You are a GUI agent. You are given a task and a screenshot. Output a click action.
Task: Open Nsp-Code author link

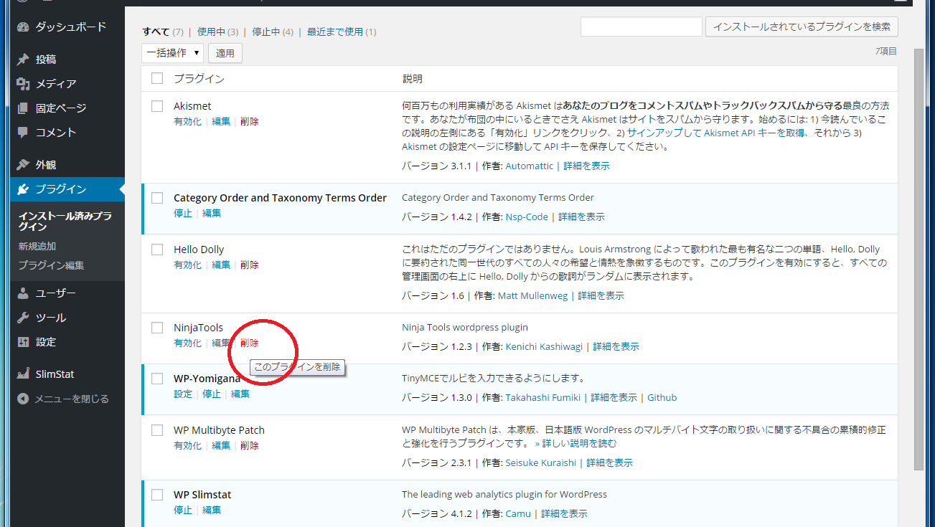tap(526, 217)
